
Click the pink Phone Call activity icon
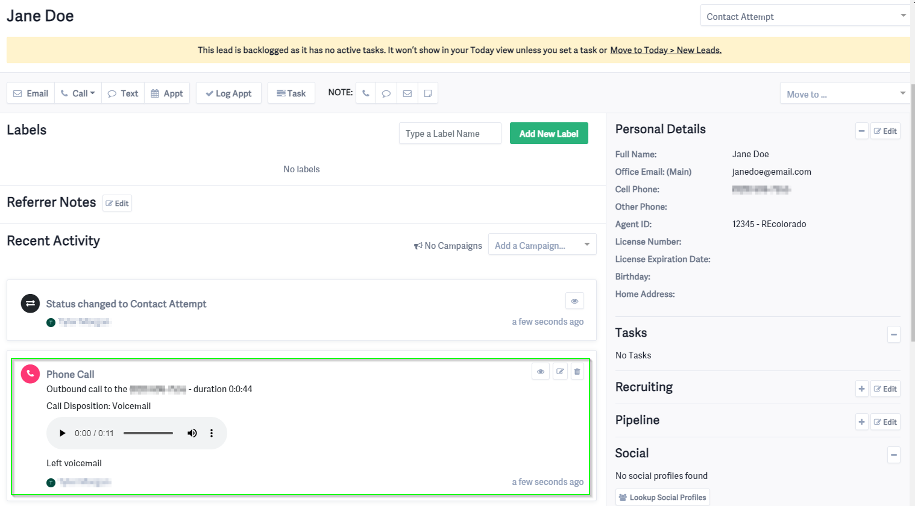tap(30, 374)
